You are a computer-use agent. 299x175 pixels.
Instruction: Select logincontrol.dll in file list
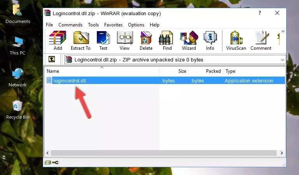[69, 81]
